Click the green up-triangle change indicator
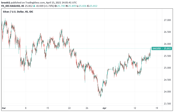Screen dimensions: 174x112 (34, 6)
